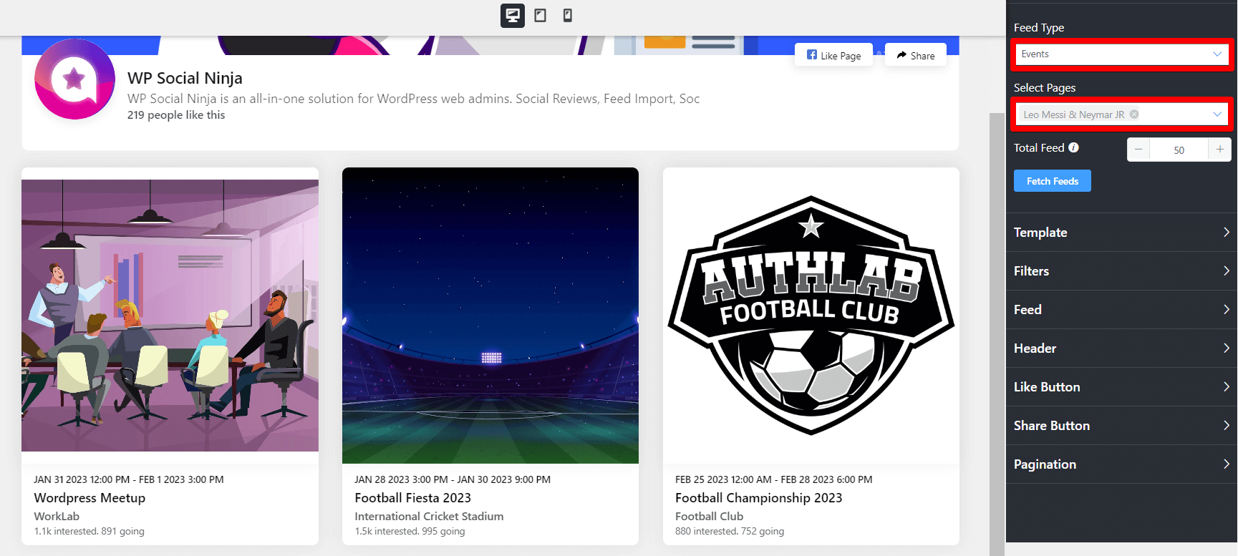Click the Like Page button
Viewport: 1238px width, 556px height.
click(833, 54)
